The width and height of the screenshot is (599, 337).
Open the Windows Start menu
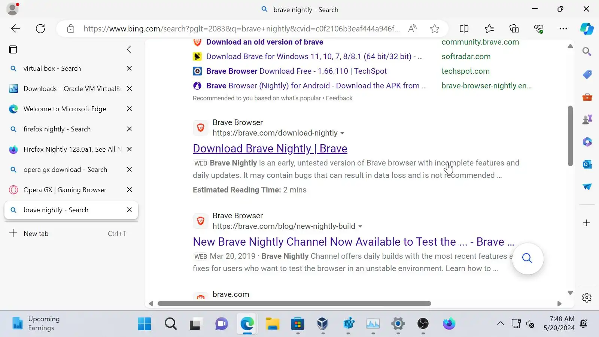point(145,324)
